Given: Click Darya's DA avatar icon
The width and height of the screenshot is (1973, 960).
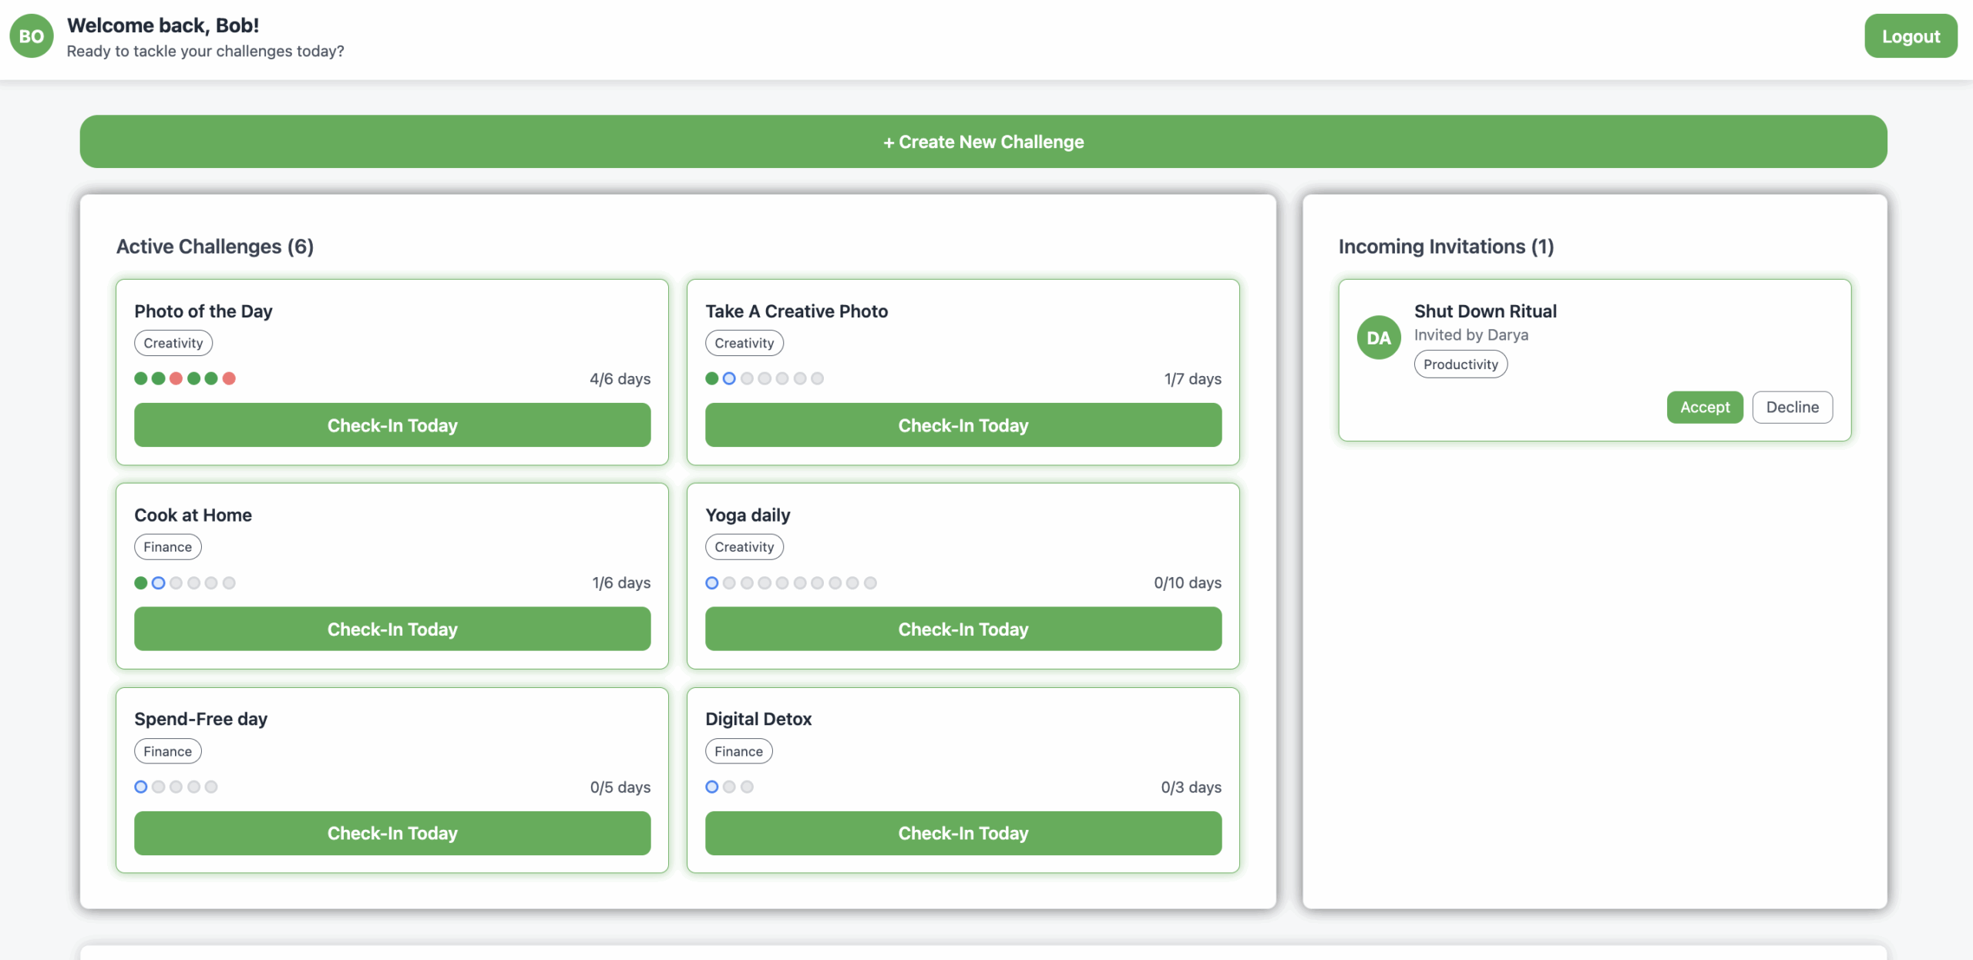Looking at the screenshot, I should 1378,337.
